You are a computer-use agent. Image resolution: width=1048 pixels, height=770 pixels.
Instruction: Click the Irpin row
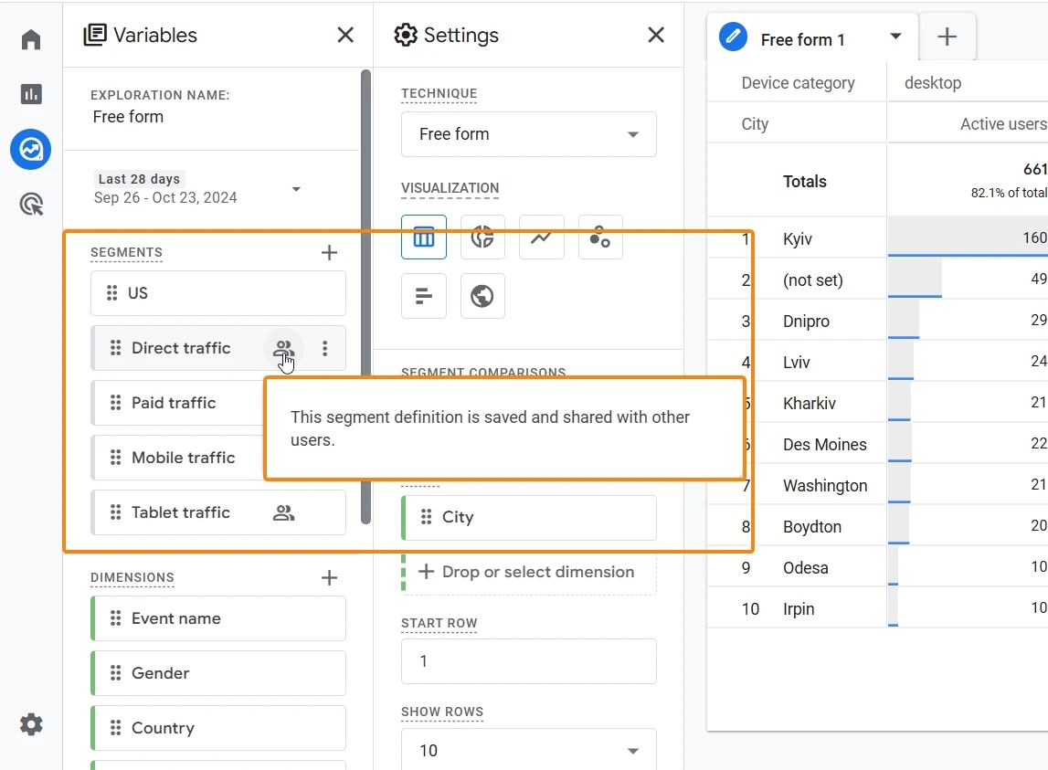coord(877,609)
